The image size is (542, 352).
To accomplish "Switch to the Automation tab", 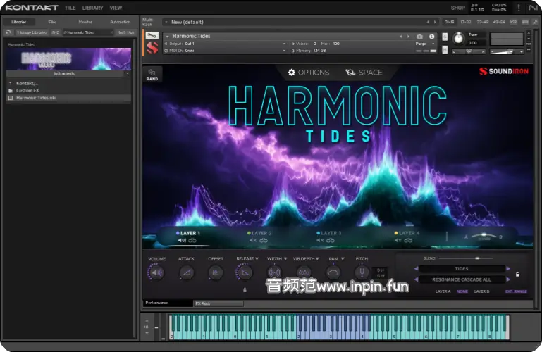I will click(x=120, y=22).
